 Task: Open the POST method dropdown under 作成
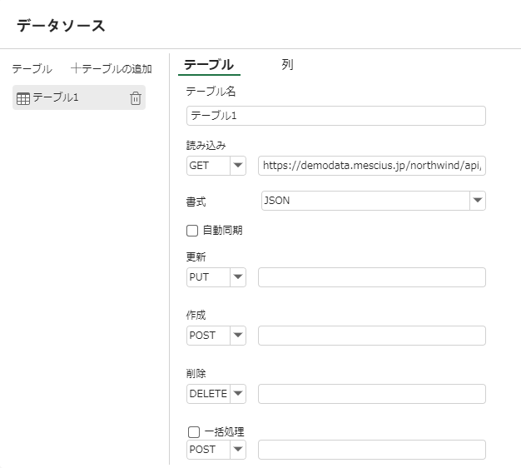click(237, 336)
